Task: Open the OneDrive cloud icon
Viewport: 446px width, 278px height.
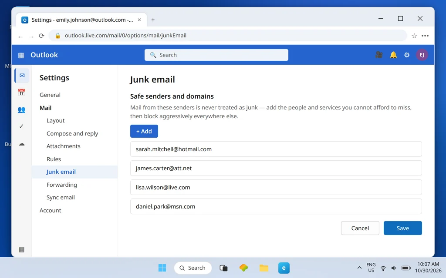Action: (22, 144)
